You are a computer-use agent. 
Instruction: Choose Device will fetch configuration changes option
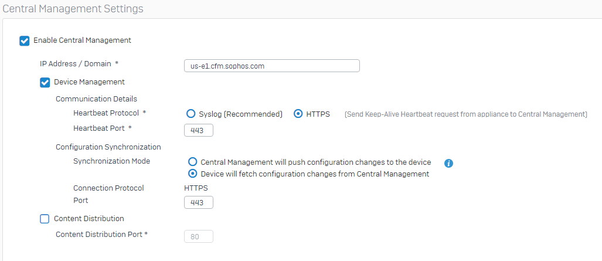click(x=192, y=174)
